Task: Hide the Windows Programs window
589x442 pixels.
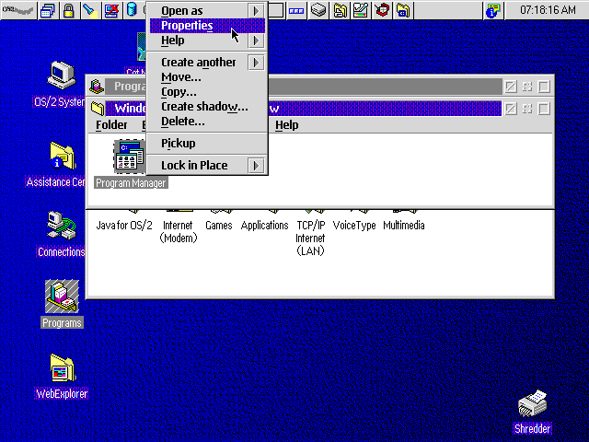Action: (511, 109)
